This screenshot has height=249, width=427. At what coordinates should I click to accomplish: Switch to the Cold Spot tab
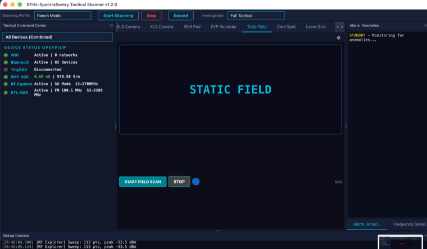[286, 27]
